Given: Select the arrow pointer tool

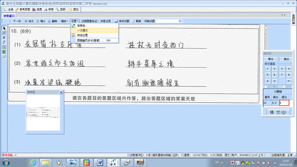Looking at the screenshot, I should tap(4, 28).
